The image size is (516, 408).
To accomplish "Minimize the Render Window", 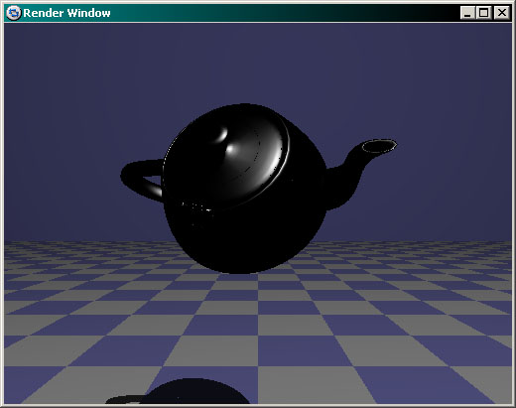I will click(467, 13).
